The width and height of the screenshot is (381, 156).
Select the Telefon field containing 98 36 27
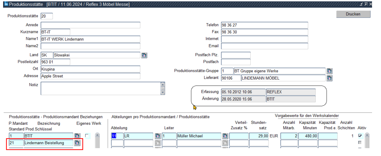click(264, 25)
